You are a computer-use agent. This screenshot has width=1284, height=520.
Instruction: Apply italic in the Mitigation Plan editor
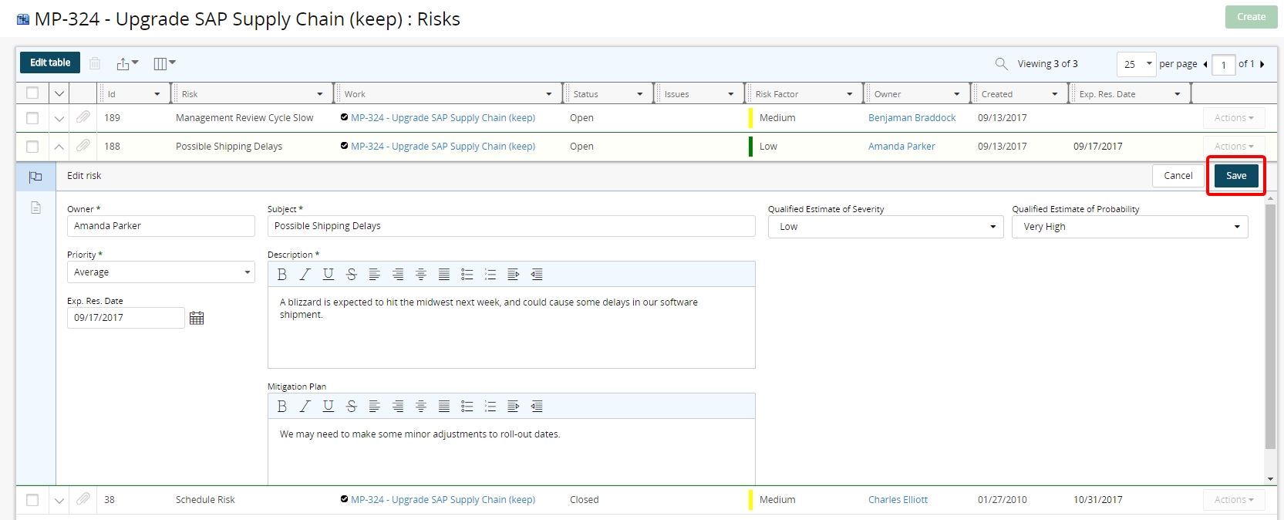pyautogui.click(x=305, y=407)
